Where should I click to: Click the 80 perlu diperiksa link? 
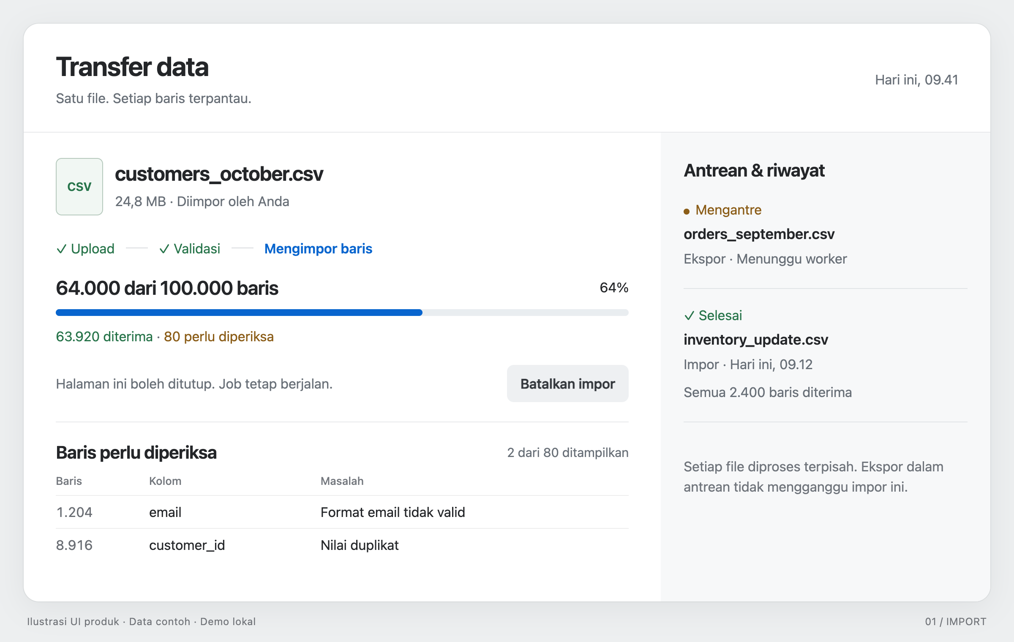(219, 337)
